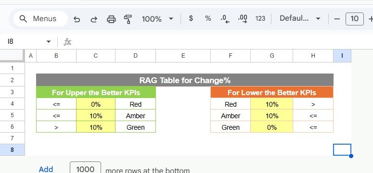
Task: Select the <= cell in B4
Action: pyautogui.click(x=56, y=104)
